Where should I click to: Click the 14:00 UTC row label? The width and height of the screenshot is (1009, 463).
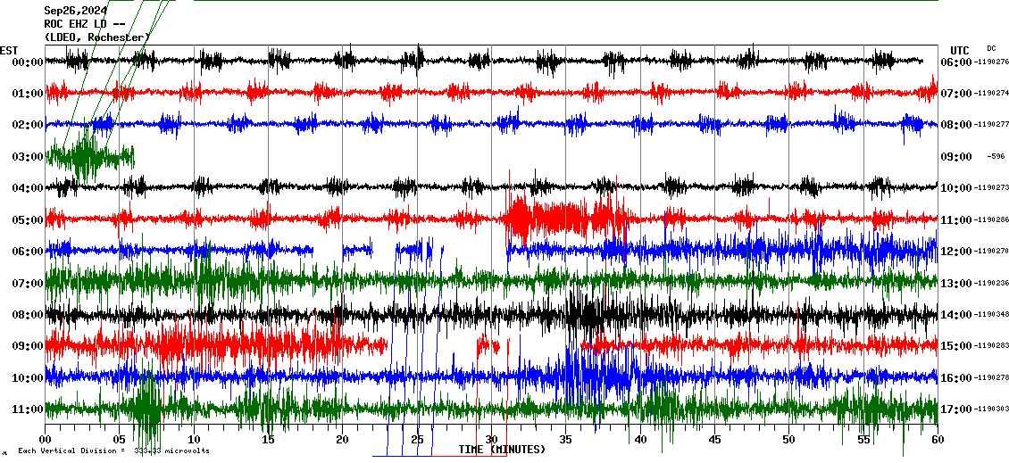[956, 315]
